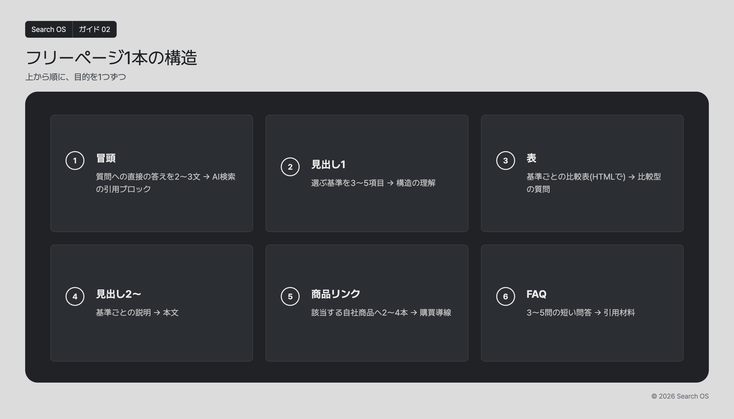Click the circled number 3 icon
This screenshot has height=419, width=734.
coord(506,161)
